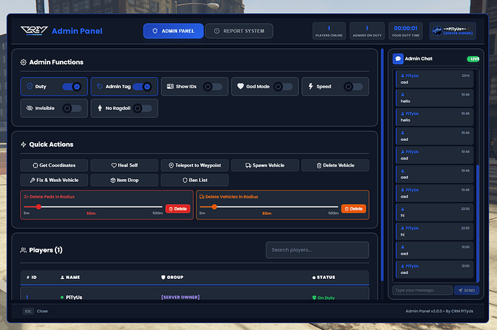This screenshot has width=497, height=330.
Task: Click the Search players input field
Action: coord(317,250)
